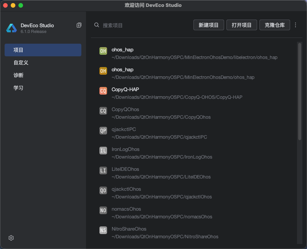307x249 pixels.
Task: Click path ~/Downloads/QtOnHarmonyOSPC/LiteIDEOhos
Action: [161, 177]
